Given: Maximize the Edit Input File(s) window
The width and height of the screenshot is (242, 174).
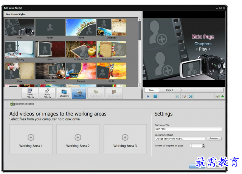Looking at the screenshot, I should click(x=220, y=8).
